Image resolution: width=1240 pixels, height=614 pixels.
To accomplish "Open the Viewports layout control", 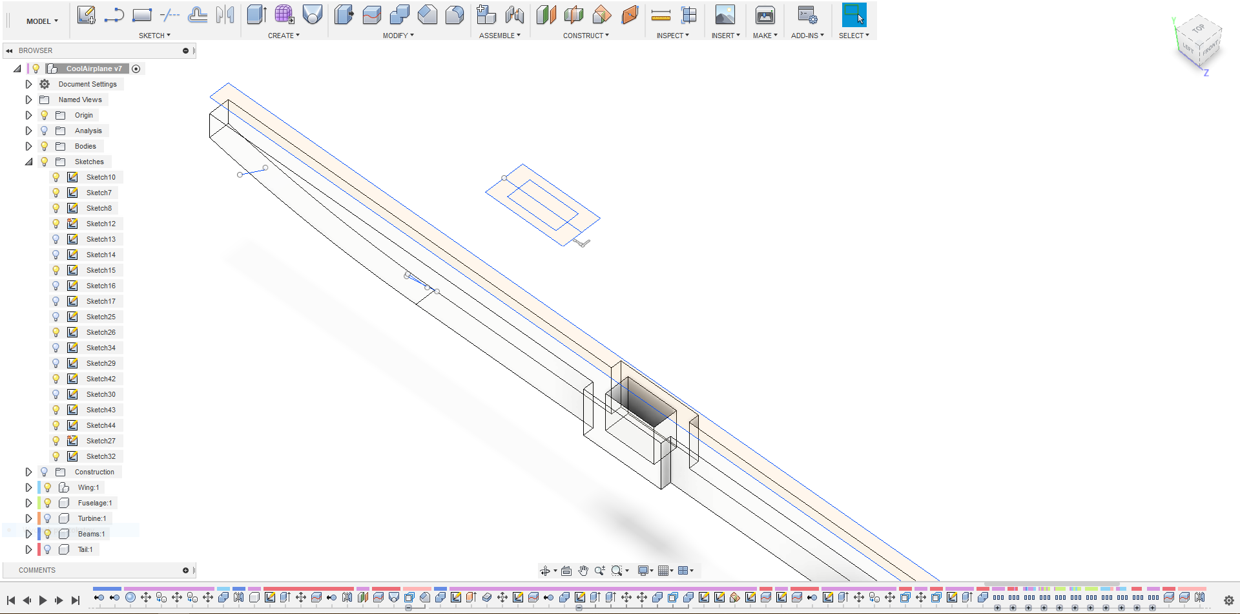I will [x=683, y=571].
